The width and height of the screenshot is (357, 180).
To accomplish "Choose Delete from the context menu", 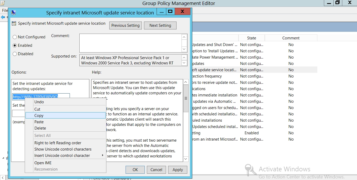I will click(65, 128).
